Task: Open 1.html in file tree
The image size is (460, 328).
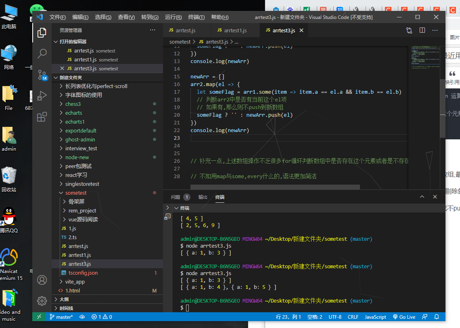Action: coord(107,290)
